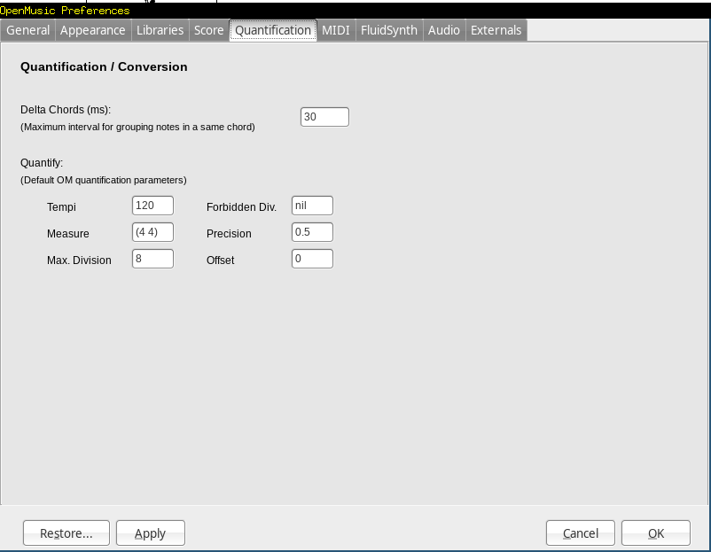Viewport: 711px width, 552px height.
Task: Click the Forbidden Div. field
Action: tap(312, 206)
